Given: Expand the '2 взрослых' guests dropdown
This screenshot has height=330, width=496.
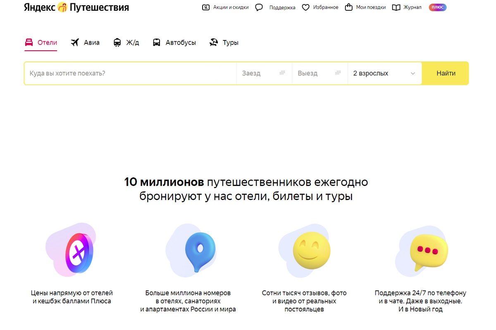Looking at the screenshot, I should tap(384, 73).
